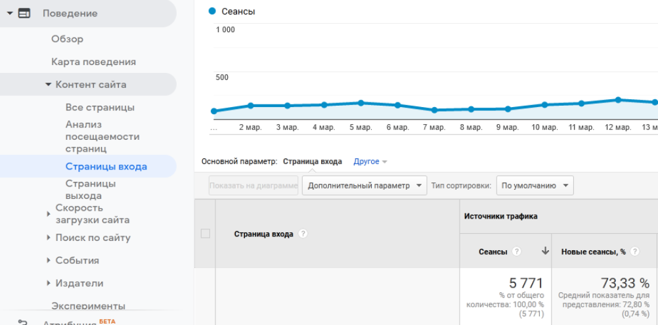Image resolution: width=658 pixels, height=325 pixels.
Task: Toggle the select-all checkbox in table header
Action: pos(205,234)
